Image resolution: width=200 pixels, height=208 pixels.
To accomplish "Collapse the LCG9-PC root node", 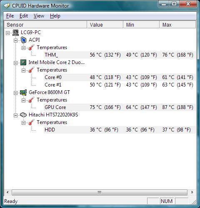I will [x=8, y=33].
